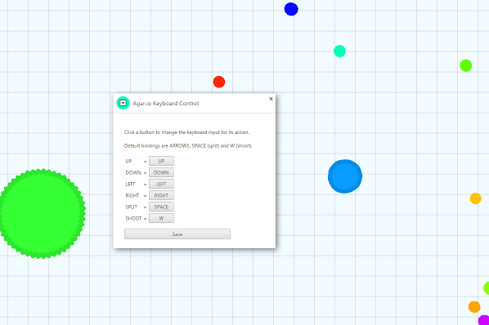Click the Agar.io Keyboard Control extension icon
The width and height of the screenshot is (489, 325).
click(x=123, y=103)
